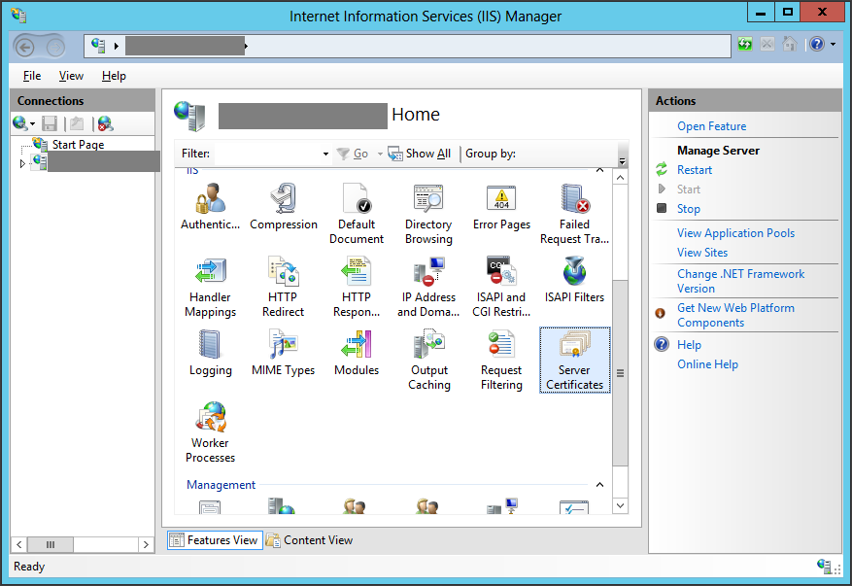Image resolution: width=852 pixels, height=586 pixels.
Task: Open Directory Browsing feature
Action: (x=428, y=214)
